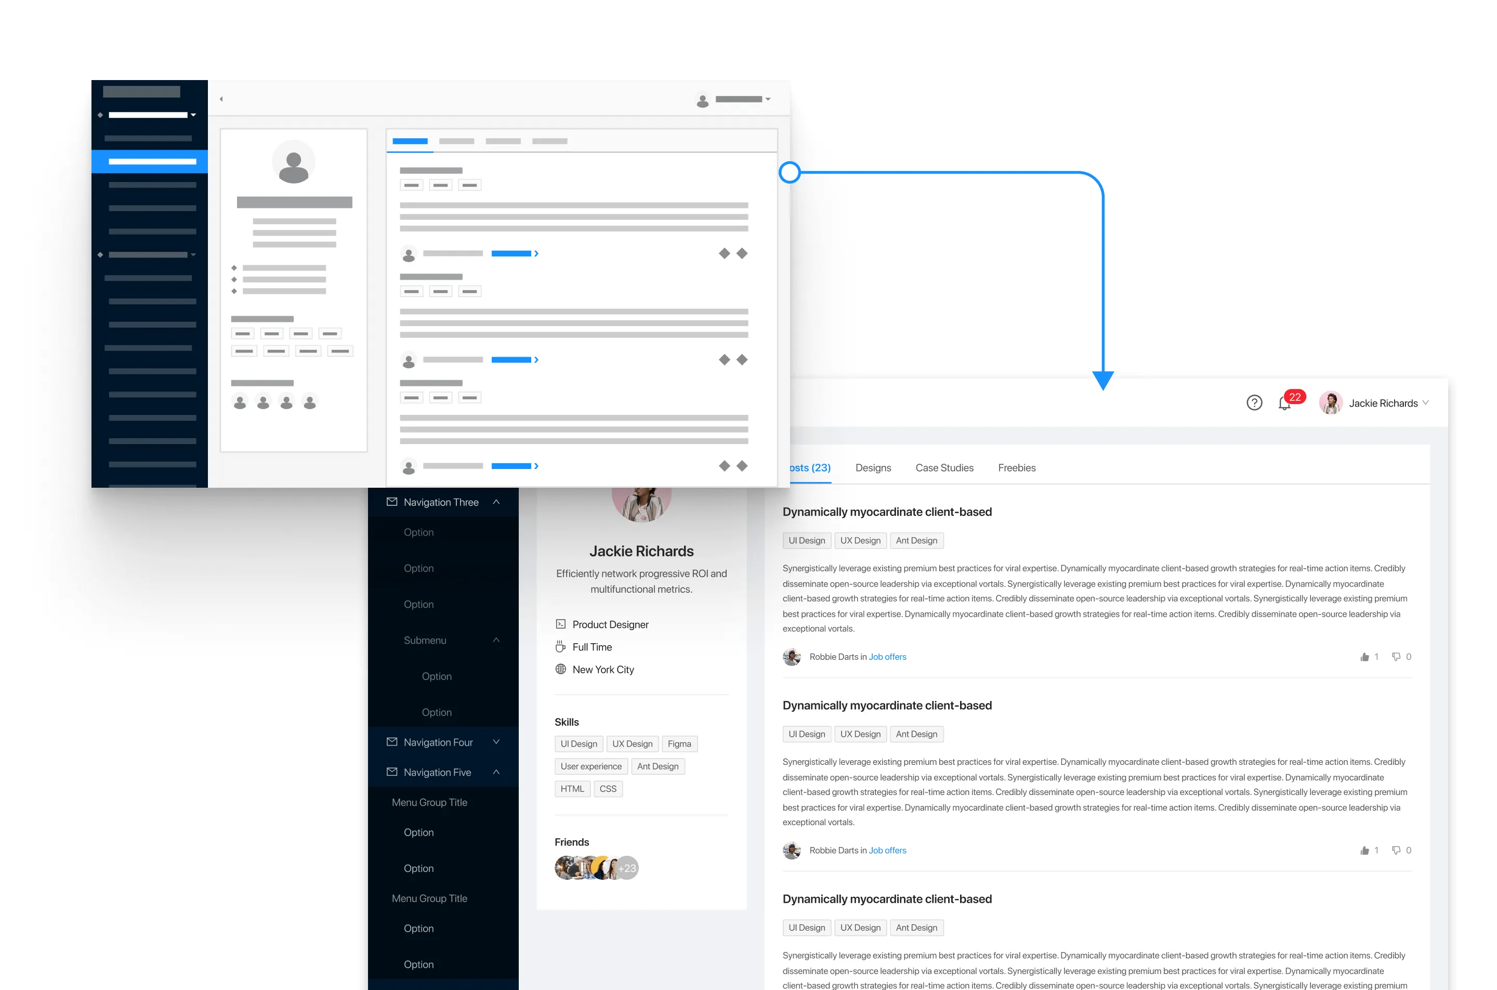Click the +23 friends avatar badge

tap(627, 868)
